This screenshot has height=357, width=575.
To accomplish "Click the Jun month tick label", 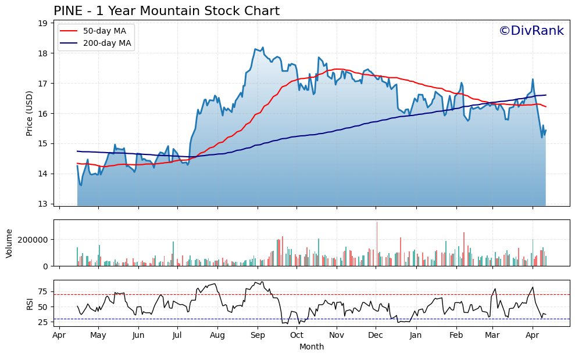I will tap(138, 336).
